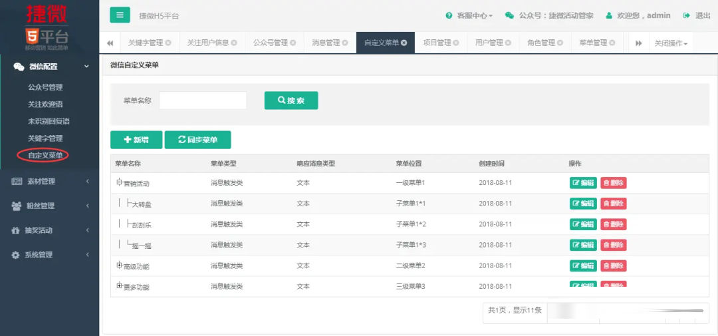718x336 pixels.
Task: Click the 欢迎您, admin user icon
Action: [x=608, y=15]
